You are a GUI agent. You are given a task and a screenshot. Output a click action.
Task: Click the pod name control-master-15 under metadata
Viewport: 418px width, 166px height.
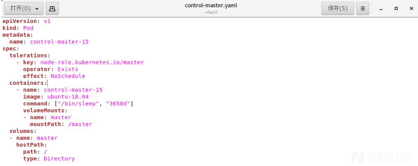pos(59,42)
